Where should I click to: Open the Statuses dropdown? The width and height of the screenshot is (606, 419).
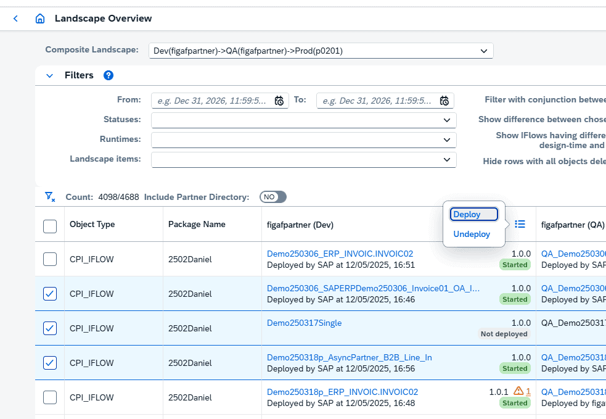(304, 120)
